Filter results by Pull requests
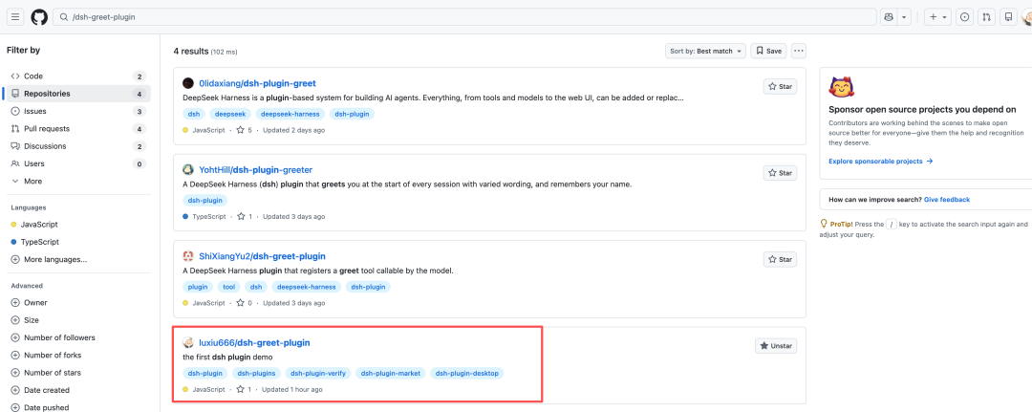Viewport: 1032px width, 412px height. pyautogui.click(x=78, y=128)
